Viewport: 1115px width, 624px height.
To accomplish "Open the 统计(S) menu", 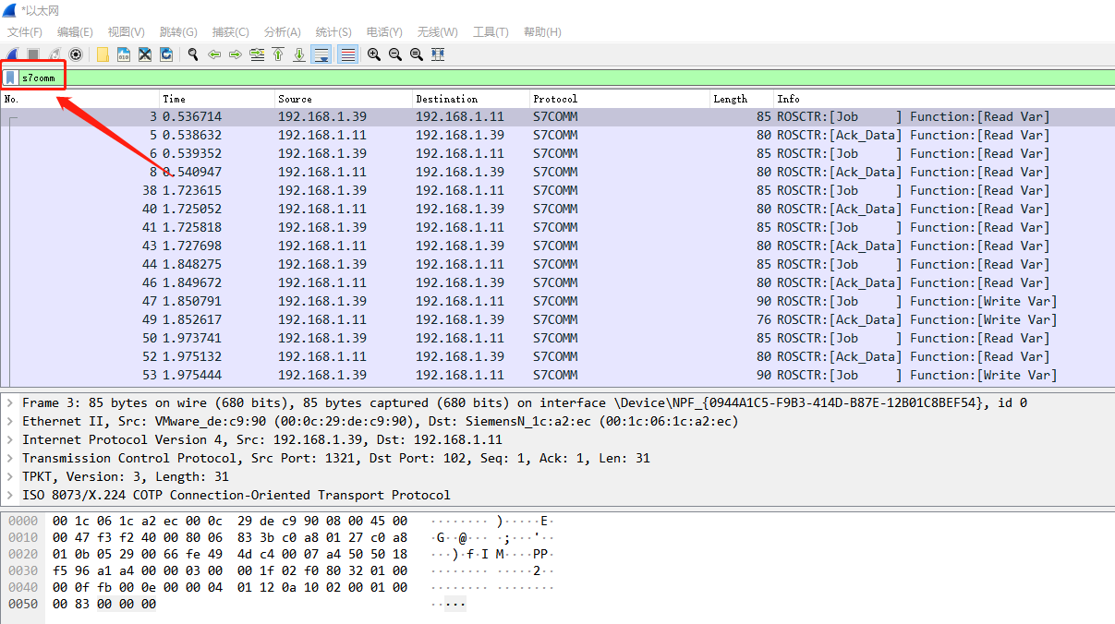I will point(333,31).
